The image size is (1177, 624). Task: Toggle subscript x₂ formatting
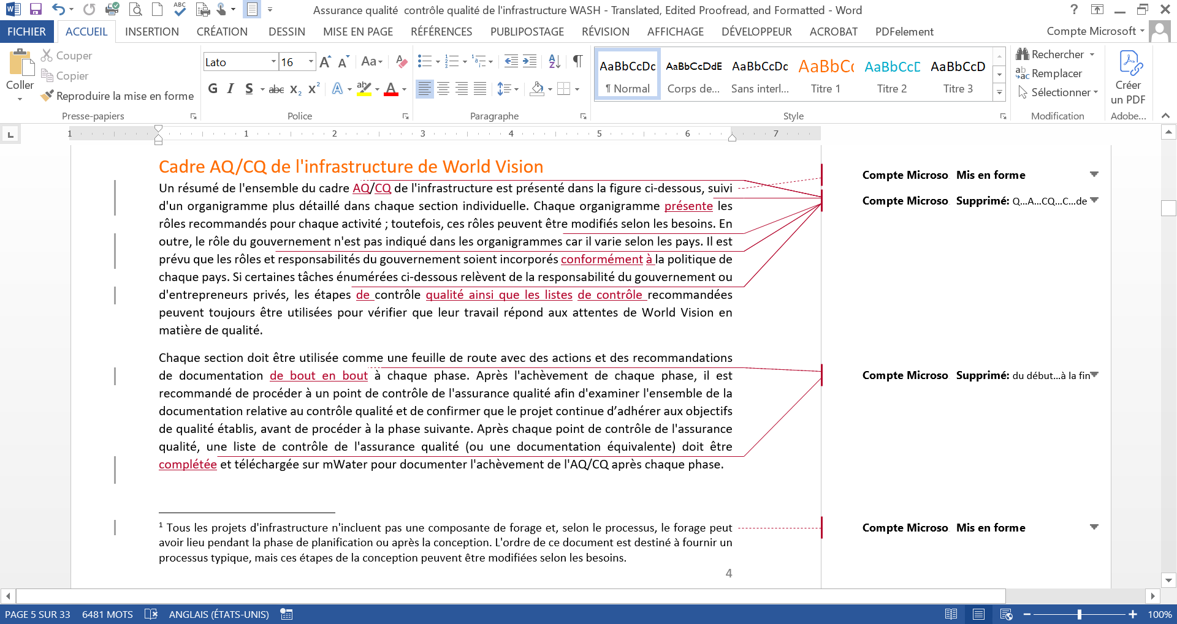(x=295, y=89)
